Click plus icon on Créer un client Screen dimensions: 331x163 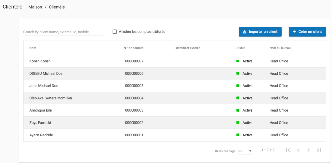point(294,32)
